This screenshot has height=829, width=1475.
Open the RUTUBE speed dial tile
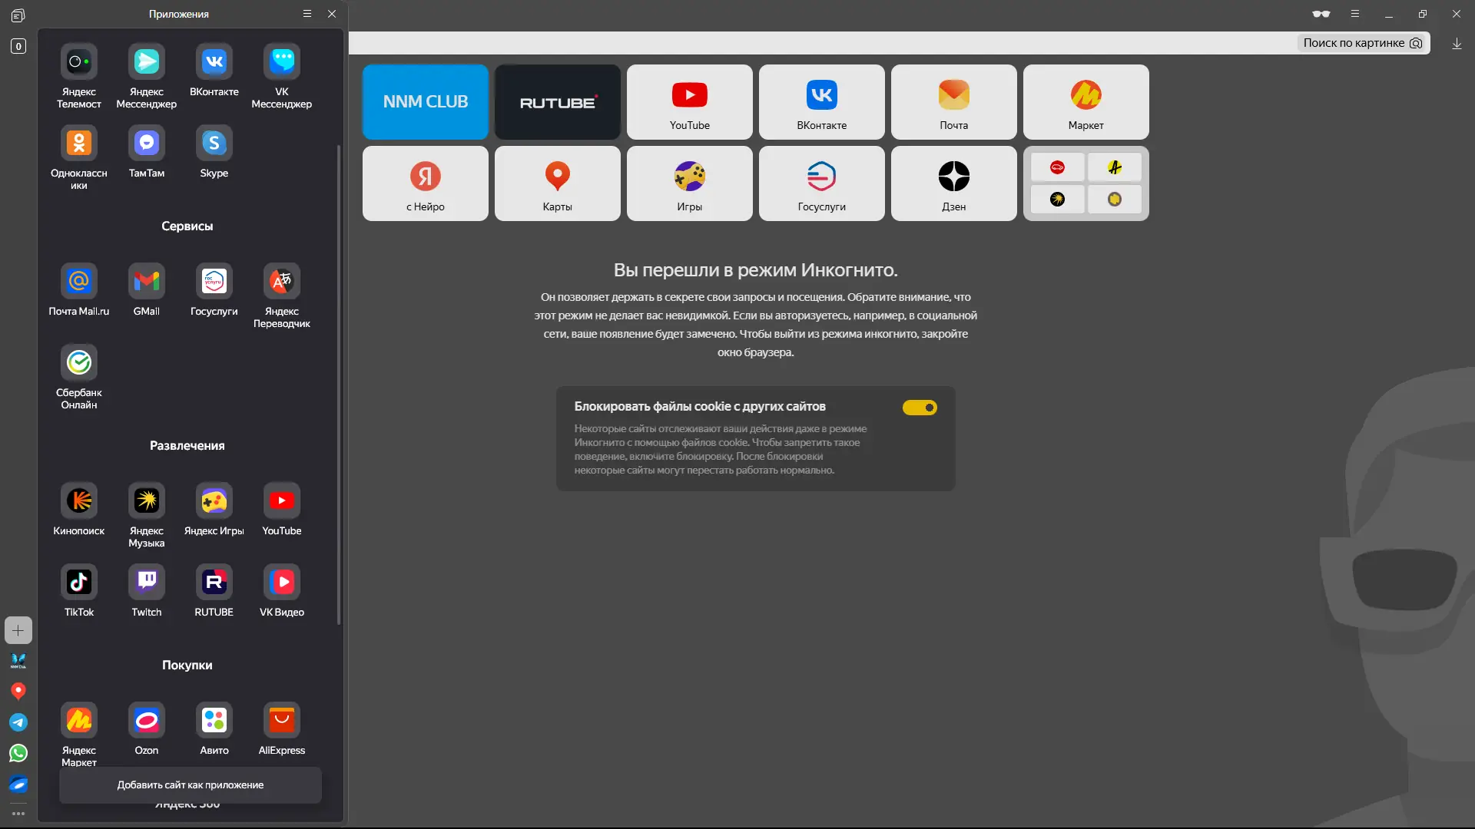(557, 102)
